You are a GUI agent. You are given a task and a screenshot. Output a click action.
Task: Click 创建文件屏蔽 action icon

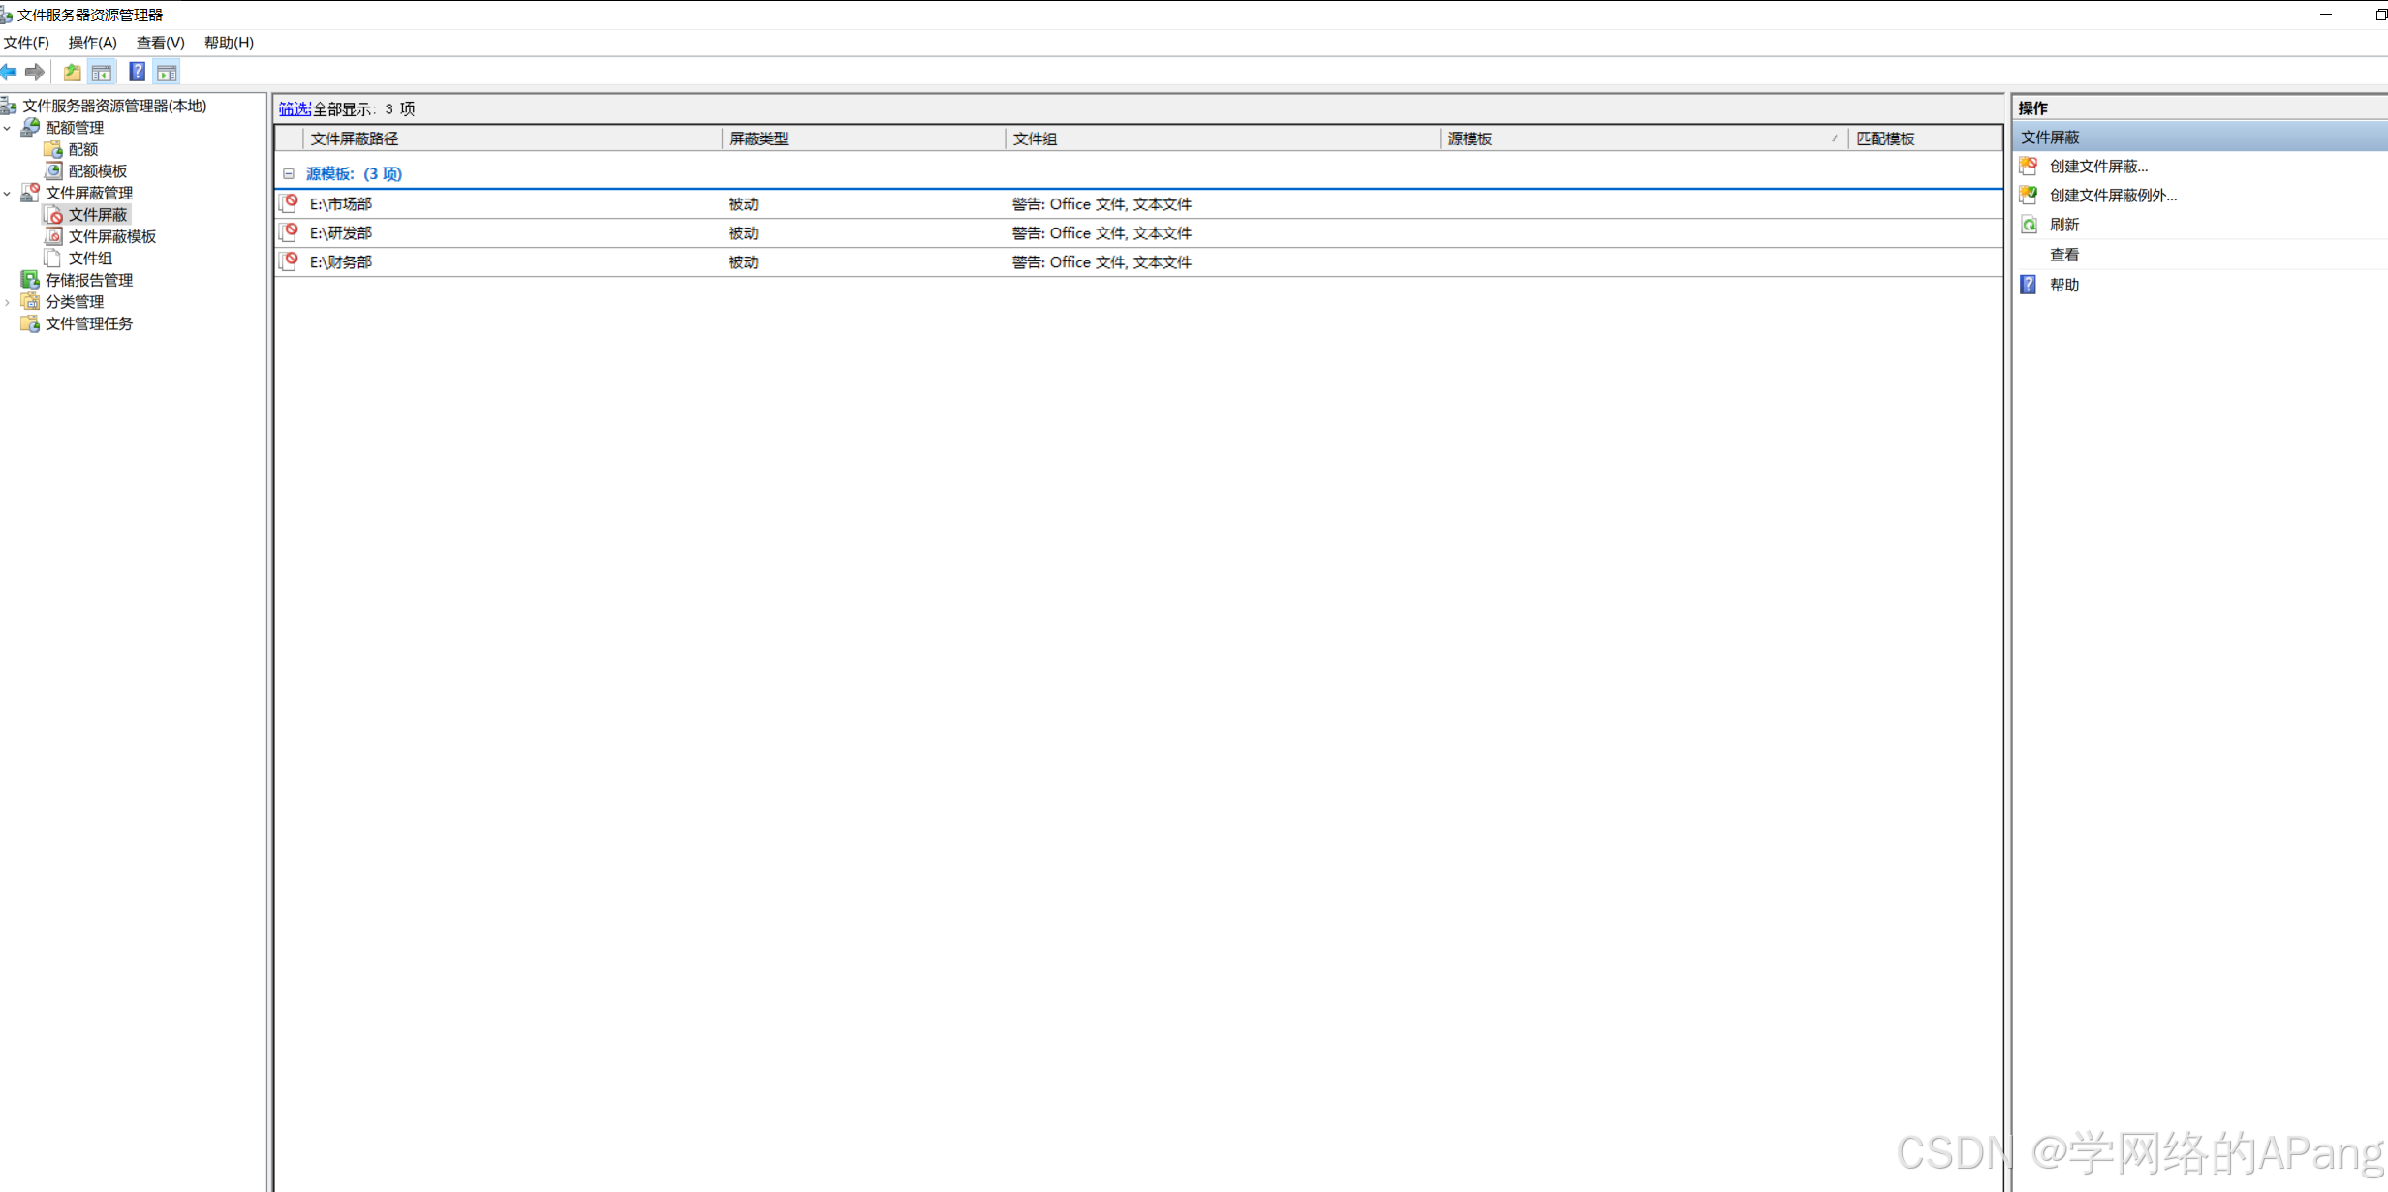2029,167
